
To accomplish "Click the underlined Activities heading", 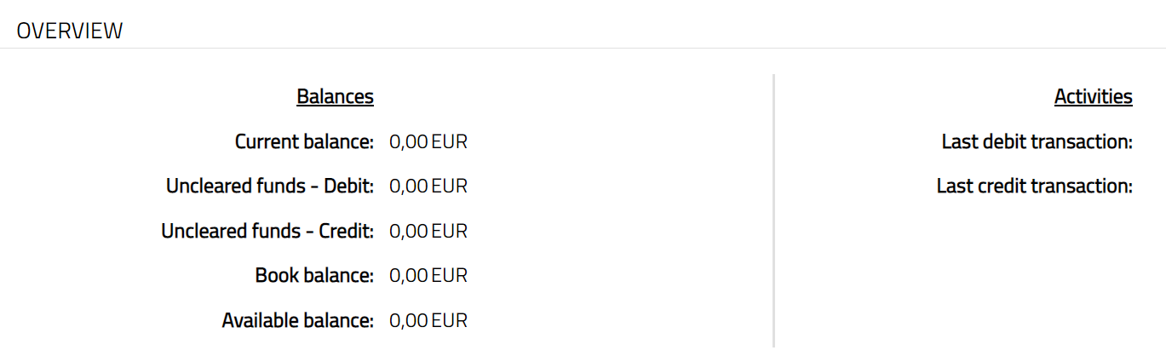I will coord(1093,96).
